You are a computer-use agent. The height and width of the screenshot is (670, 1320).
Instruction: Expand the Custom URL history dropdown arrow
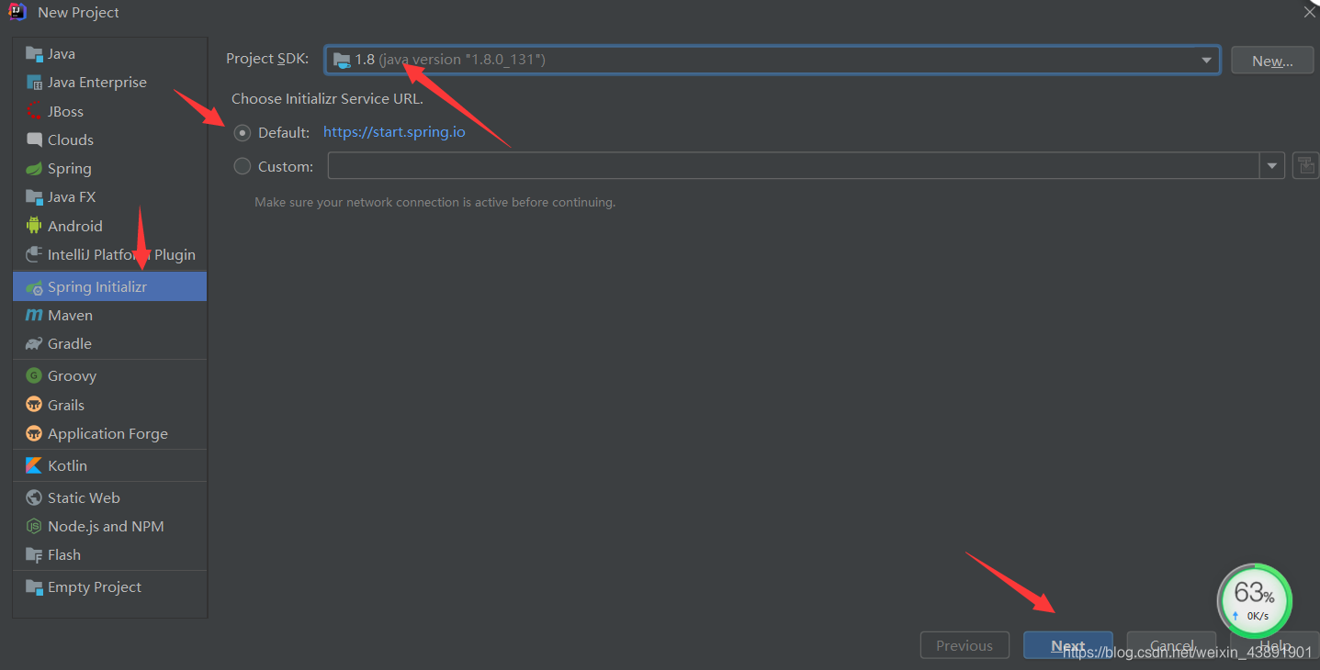(x=1272, y=166)
